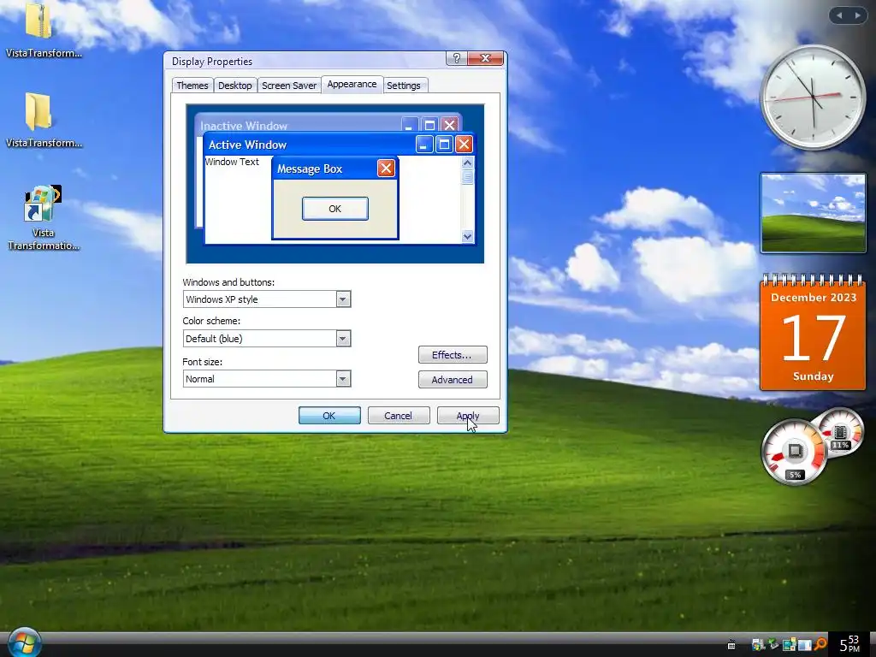Click the Message Box title in preview
Viewport: 876px width, 657px height.
pos(310,169)
